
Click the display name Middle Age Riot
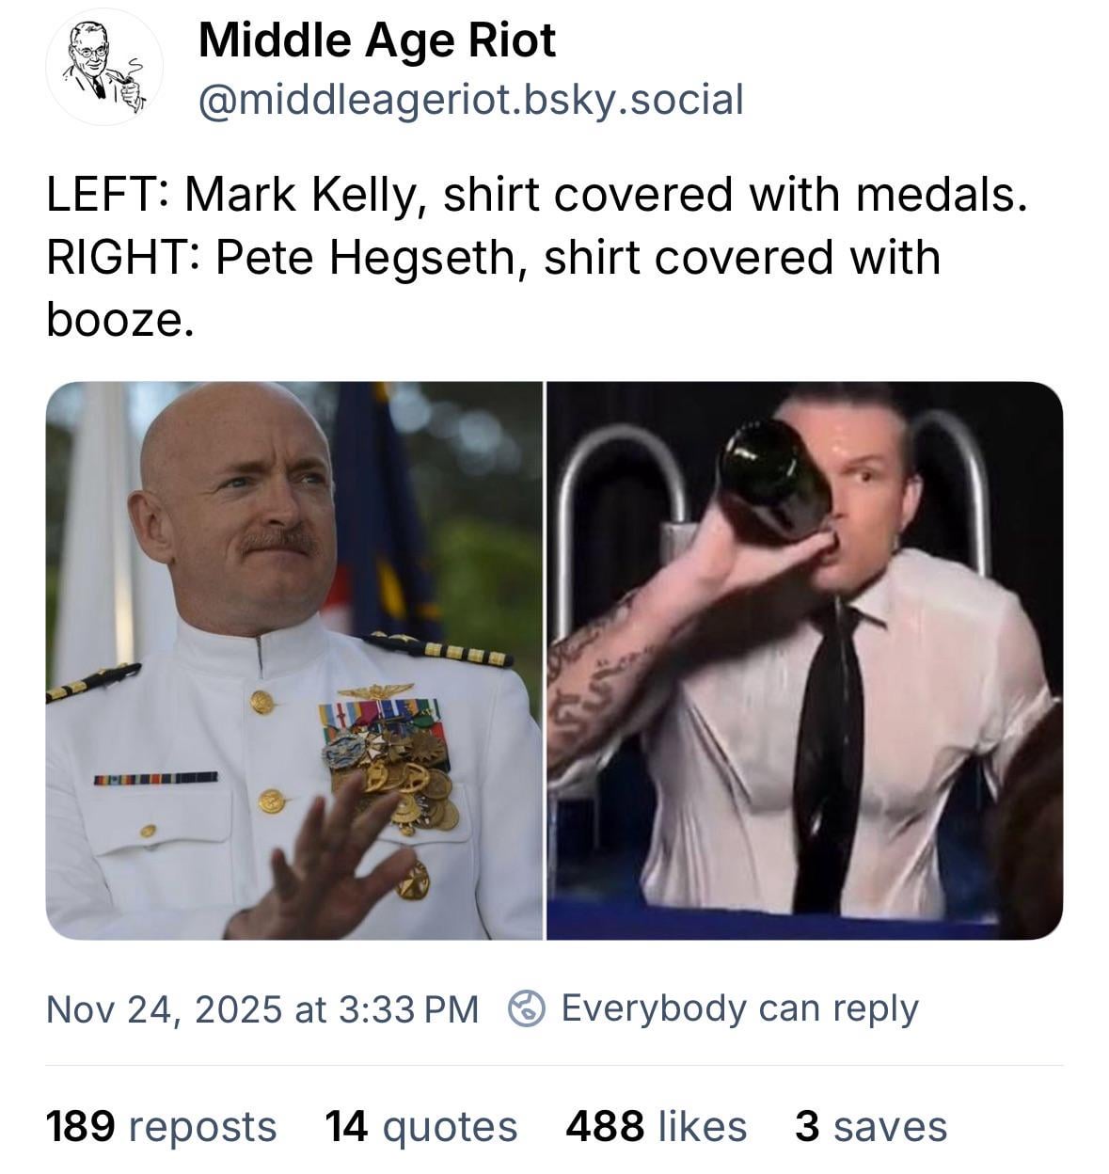click(x=376, y=40)
